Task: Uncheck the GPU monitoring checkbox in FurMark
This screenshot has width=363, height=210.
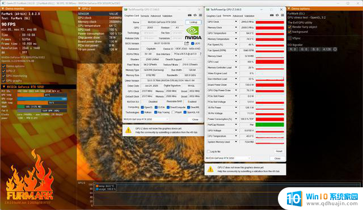Action: click(x=4, y=75)
